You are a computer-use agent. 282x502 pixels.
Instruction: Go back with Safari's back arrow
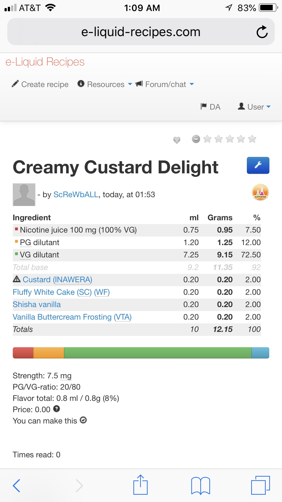click(x=17, y=485)
